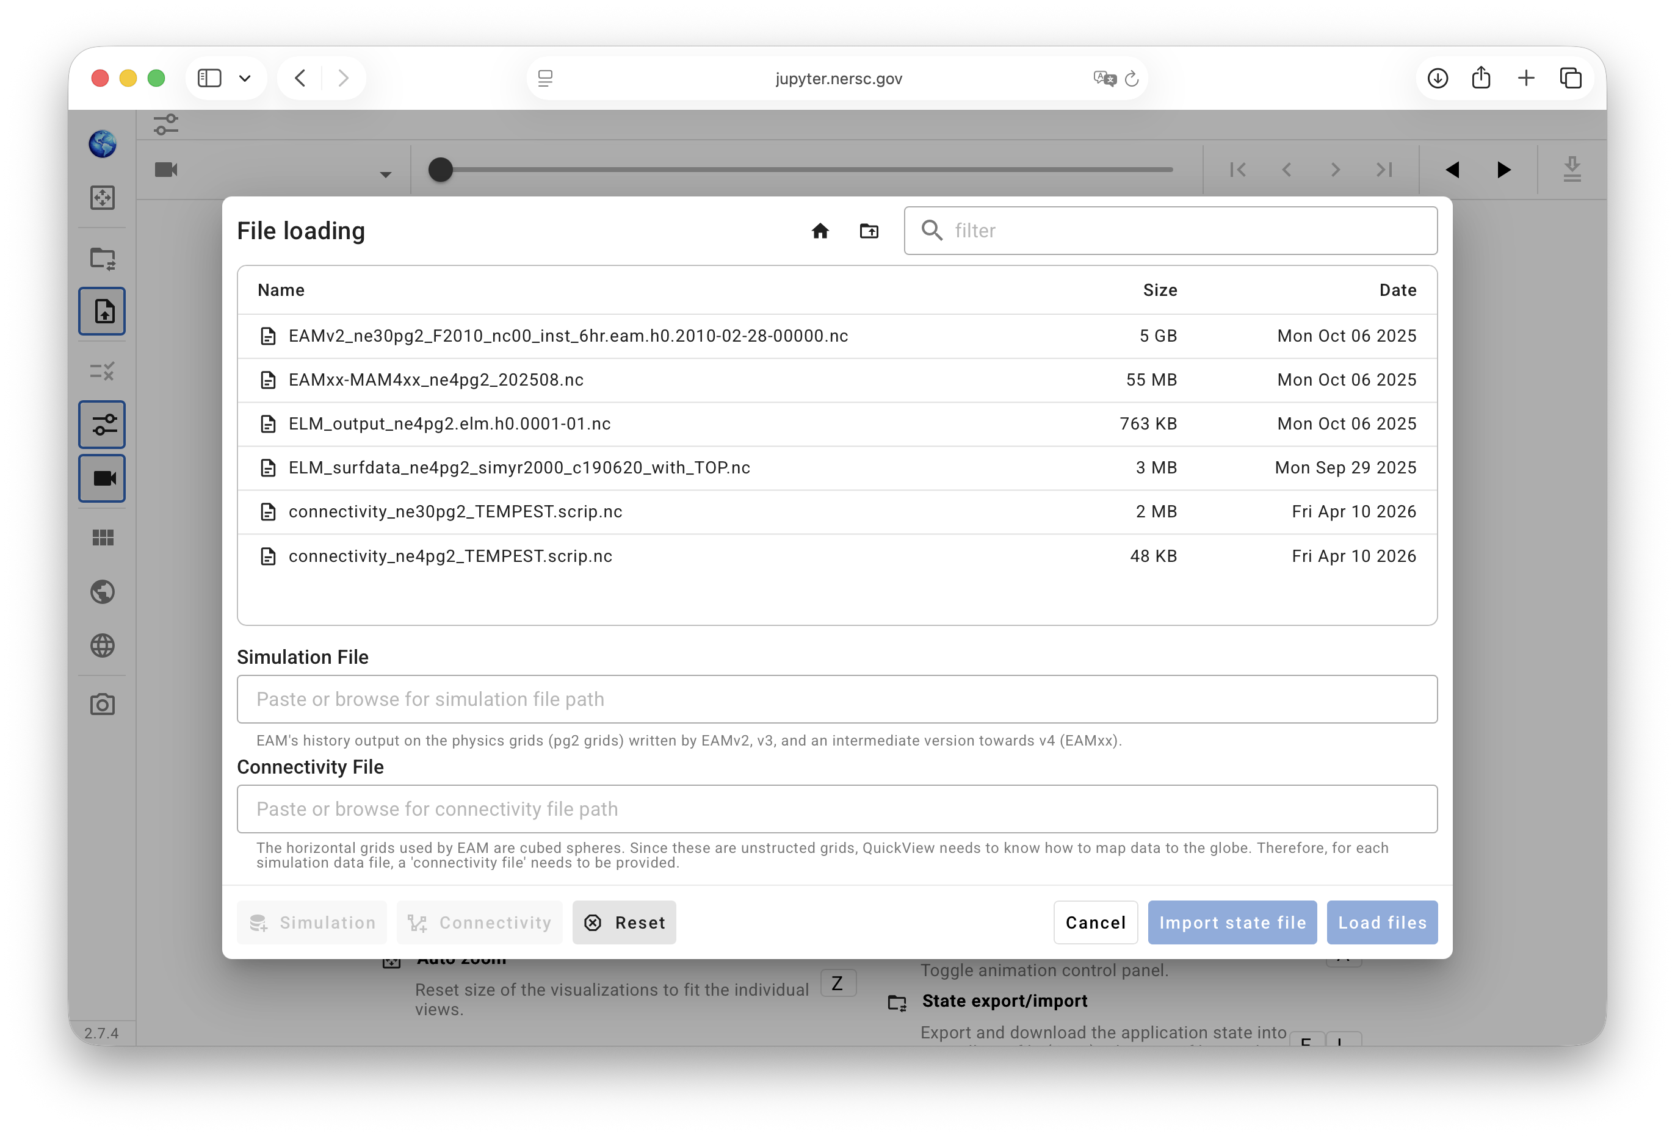Open the state export/import sidebar icon
This screenshot has width=1675, height=1136.
(x=103, y=259)
